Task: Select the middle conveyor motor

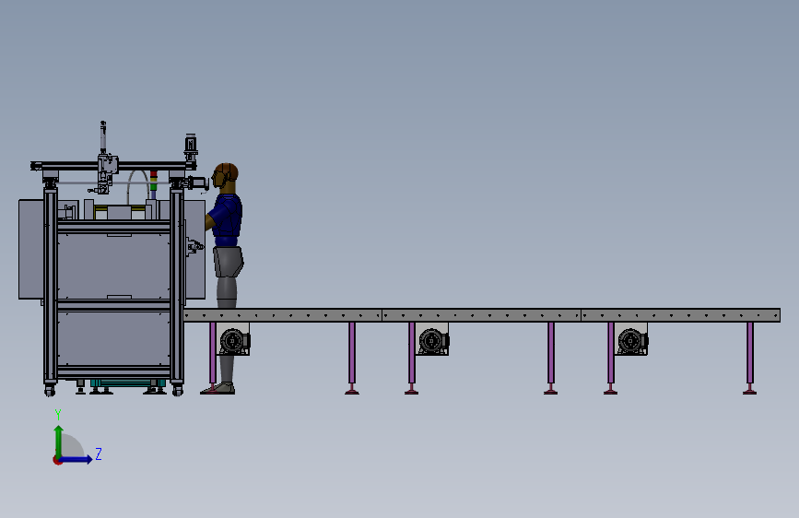Action: (433, 339)
